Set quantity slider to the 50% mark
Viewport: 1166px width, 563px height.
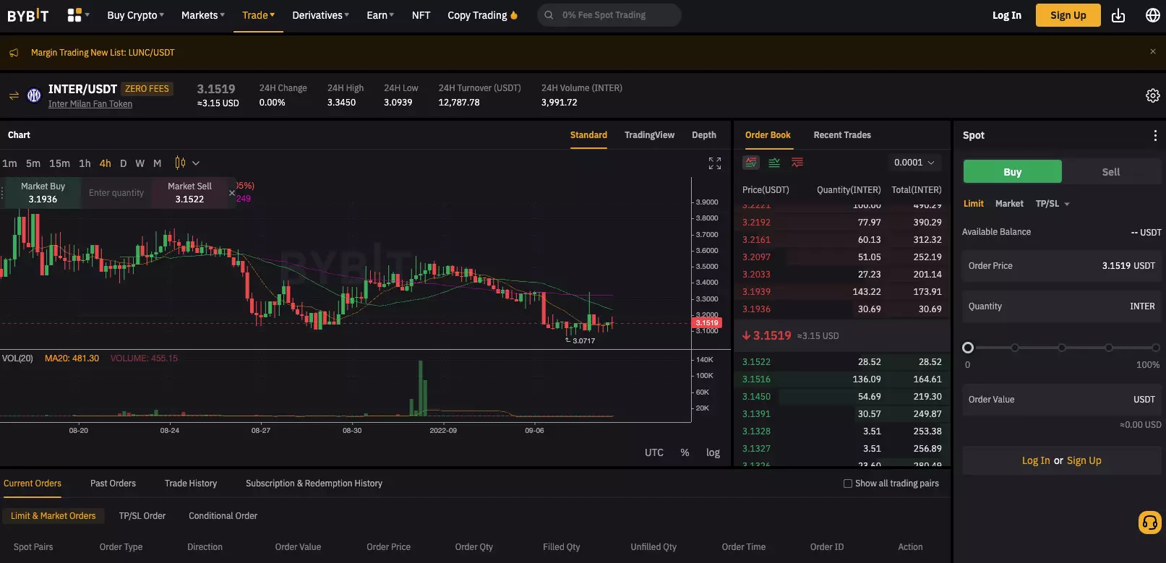[x=1062, y=348]
